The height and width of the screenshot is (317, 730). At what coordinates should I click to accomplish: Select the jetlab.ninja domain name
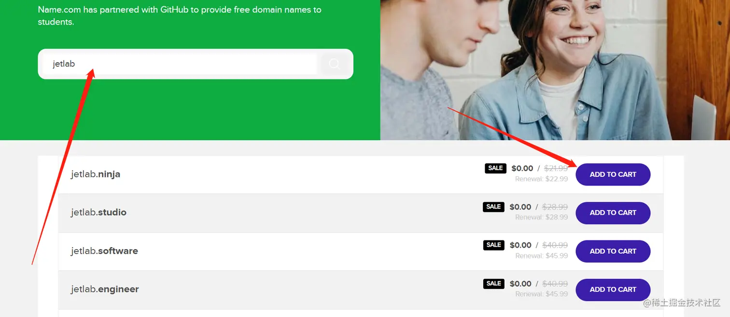click(x=96, y=174)
